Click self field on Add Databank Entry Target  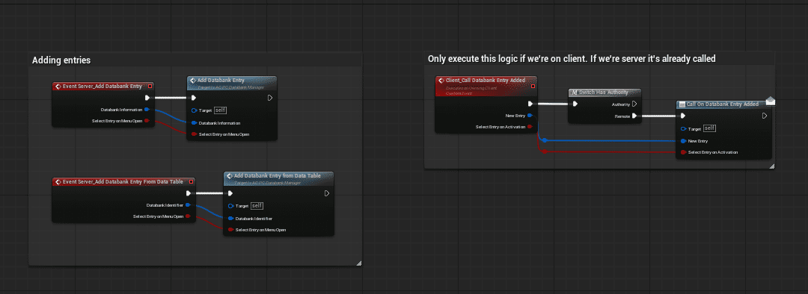[221, 110]
